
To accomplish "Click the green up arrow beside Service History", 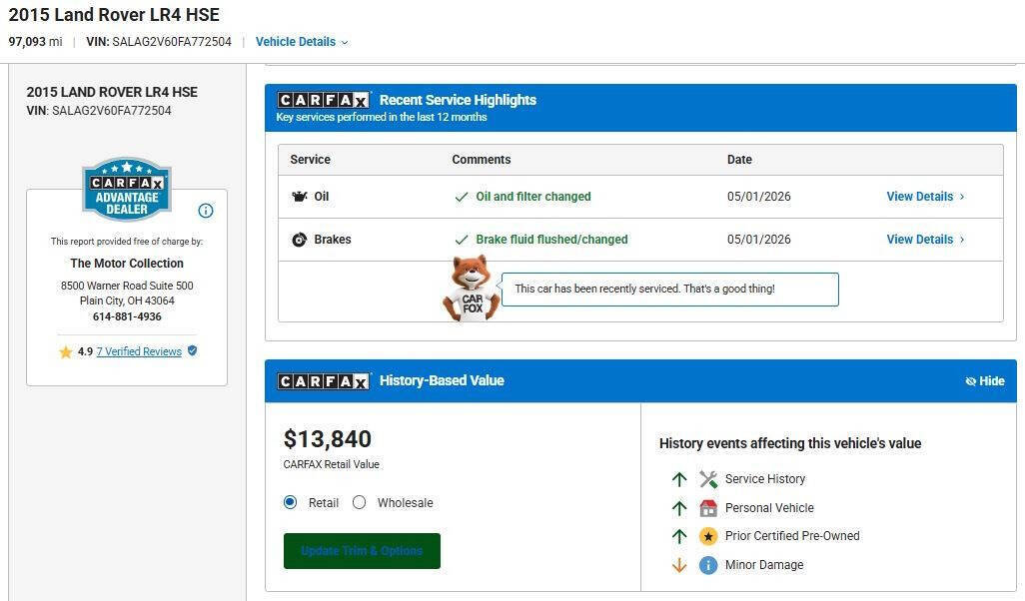I will [679, 479].
